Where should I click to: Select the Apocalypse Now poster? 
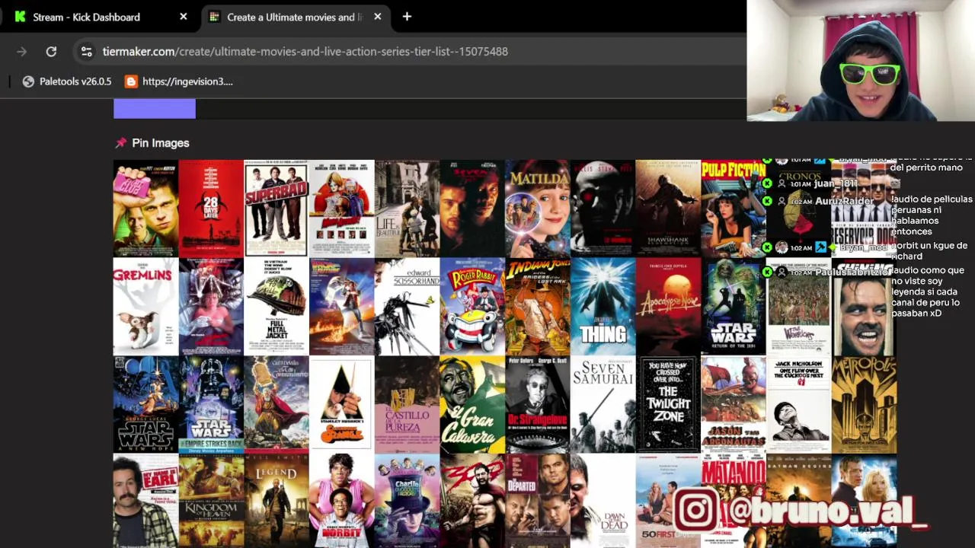click(x=668, y=307)
